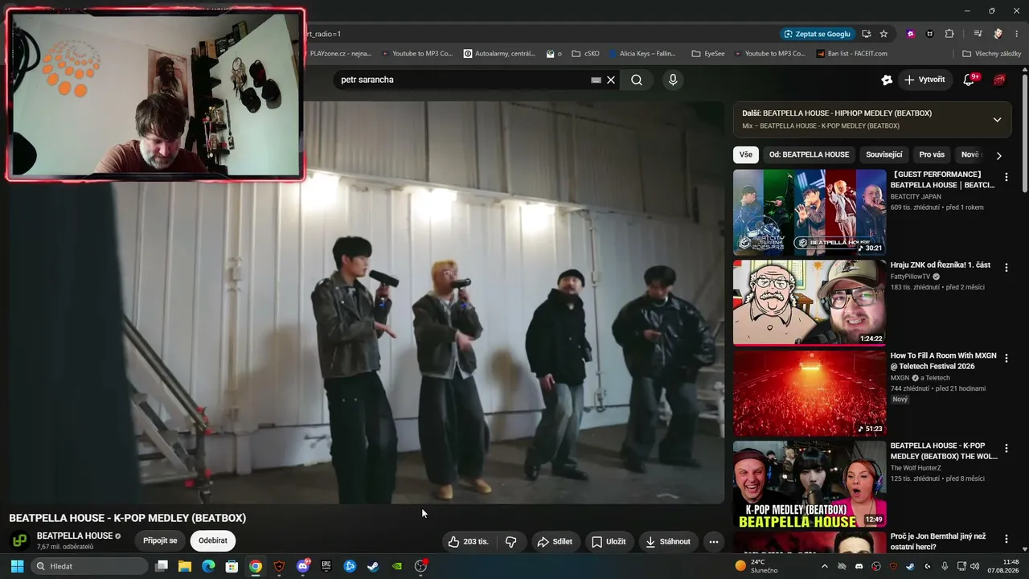
Task: Open the YouTube account avatar menu
Action: (999, 80)
